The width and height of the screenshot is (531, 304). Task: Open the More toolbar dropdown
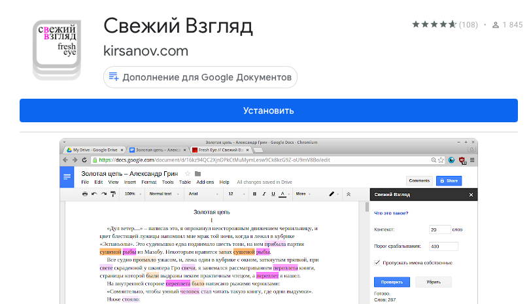[303, 194]
